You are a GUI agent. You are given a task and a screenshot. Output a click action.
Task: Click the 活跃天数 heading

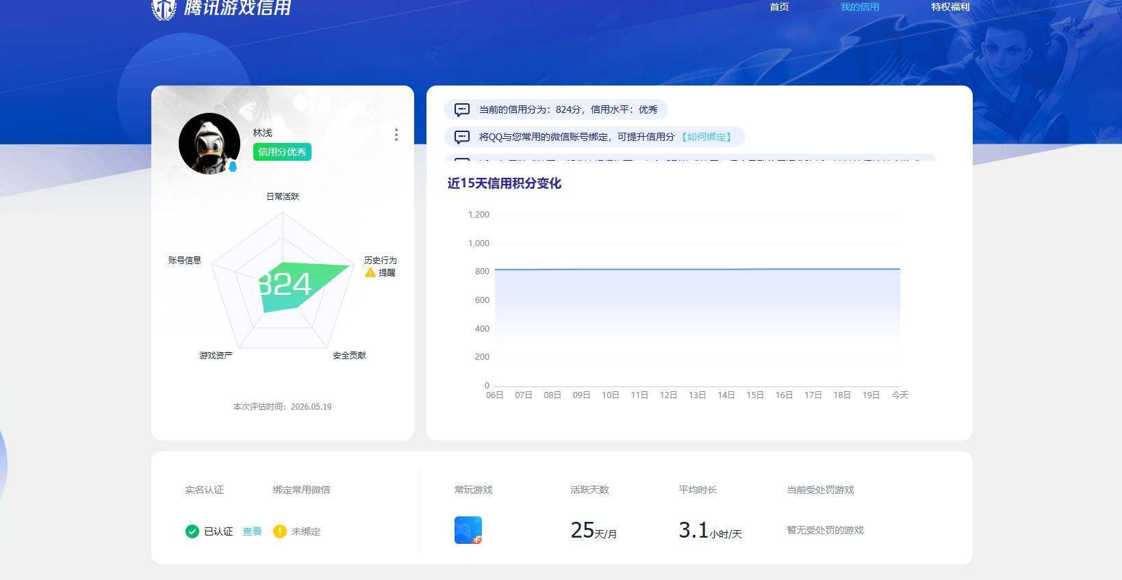(x=589, y=490)
